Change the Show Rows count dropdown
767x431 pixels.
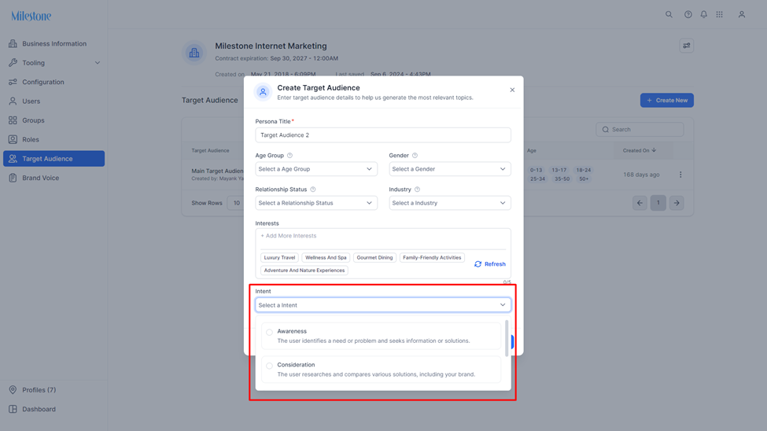pos(237,203)
